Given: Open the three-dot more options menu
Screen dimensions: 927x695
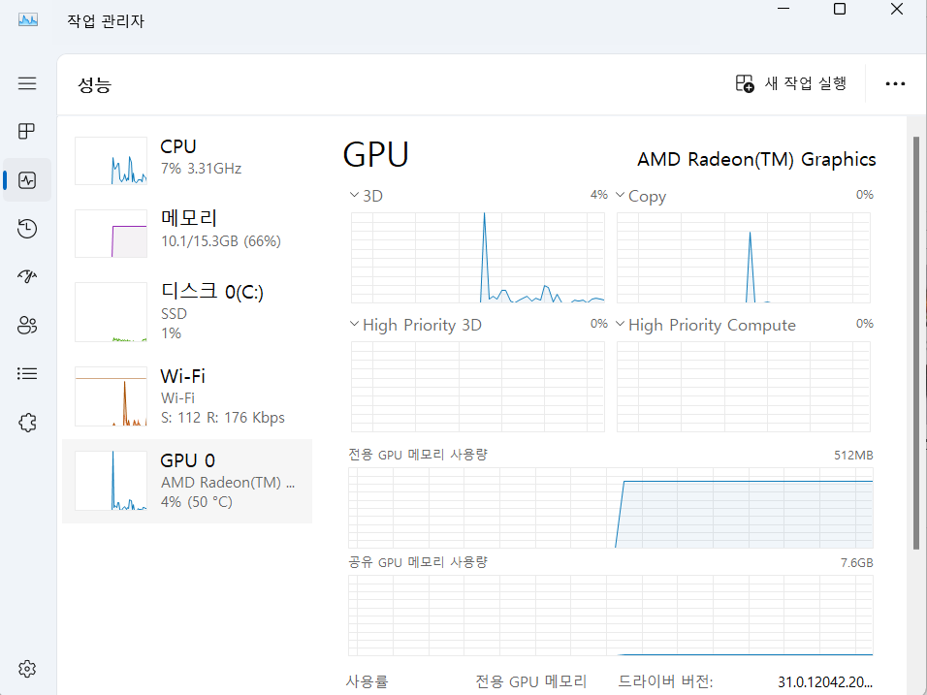Looking at the screenshot, I should [895, 84].
